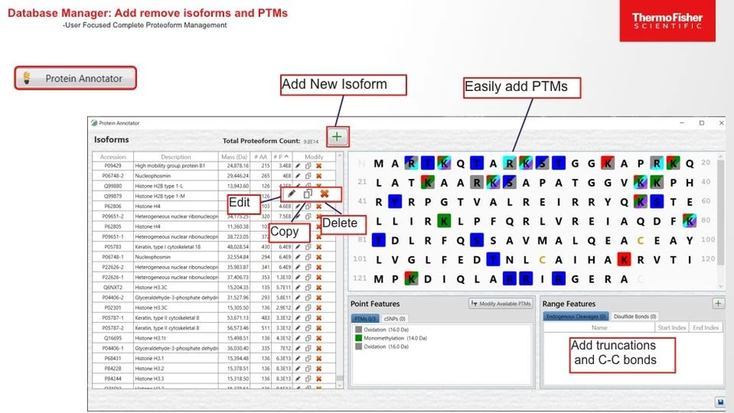Viewport: 734px width, 413px height.
Task: Copy the P84244 Histone H3.3 isoform
Action: pyautogui.click(x=308, y=378)
